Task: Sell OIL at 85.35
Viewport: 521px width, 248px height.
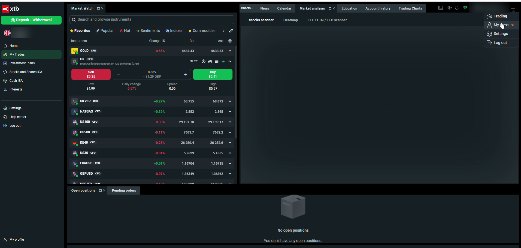Action: [x=91, y=74]
